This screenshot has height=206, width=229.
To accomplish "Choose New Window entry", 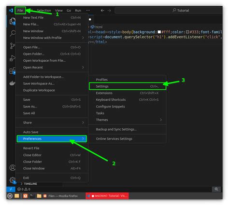I will (52, 31).
